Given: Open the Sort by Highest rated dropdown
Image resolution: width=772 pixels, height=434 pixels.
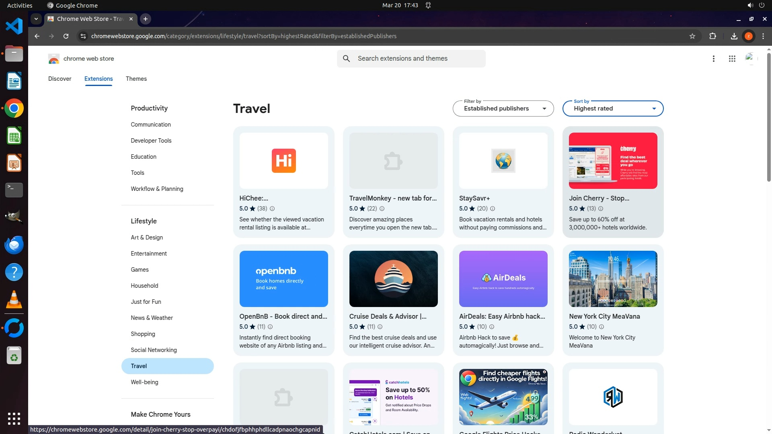Looking at the screenshot, I should point(612,108).
